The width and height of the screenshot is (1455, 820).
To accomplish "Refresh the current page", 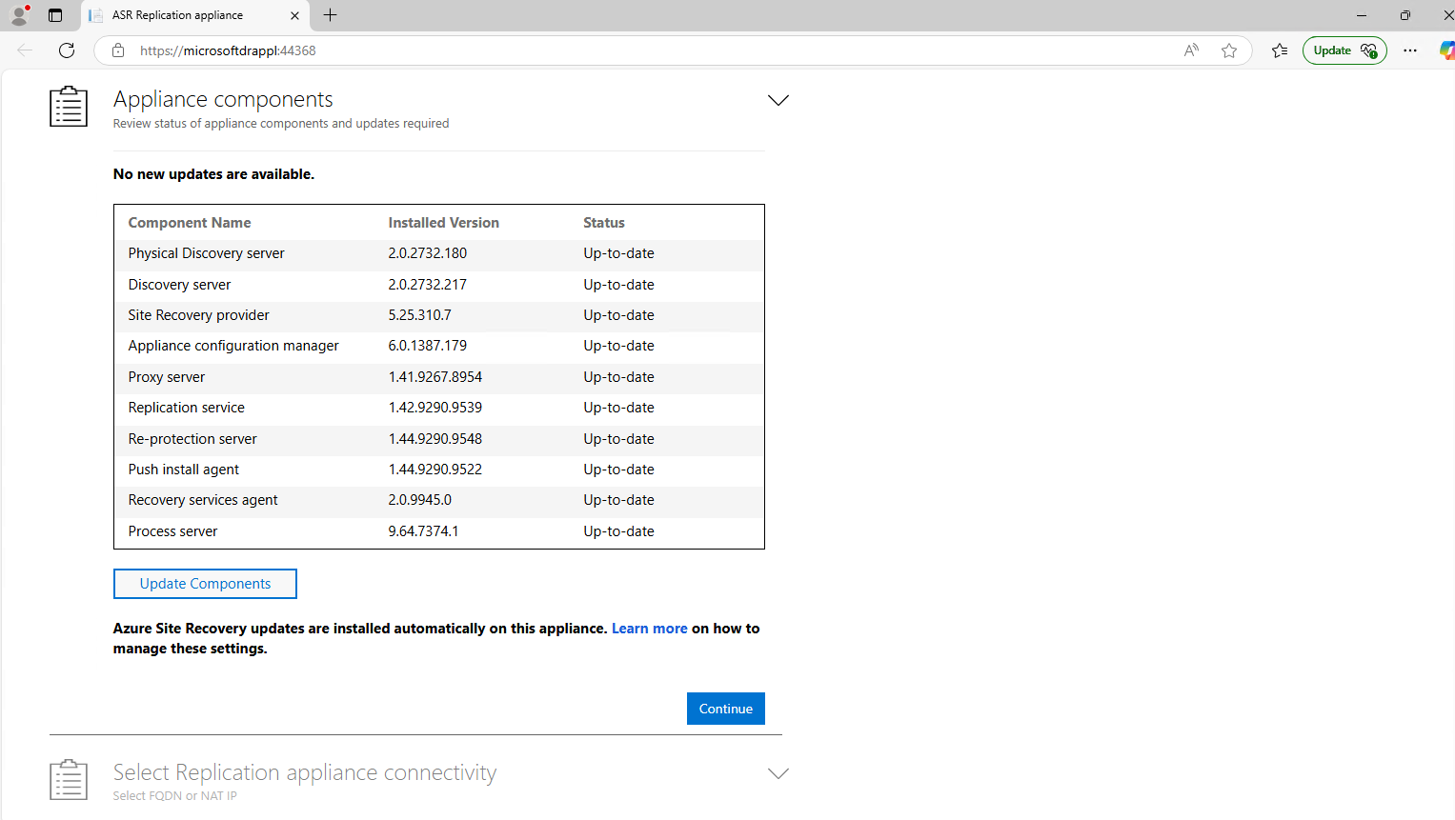I will click(x=67, y=50).
